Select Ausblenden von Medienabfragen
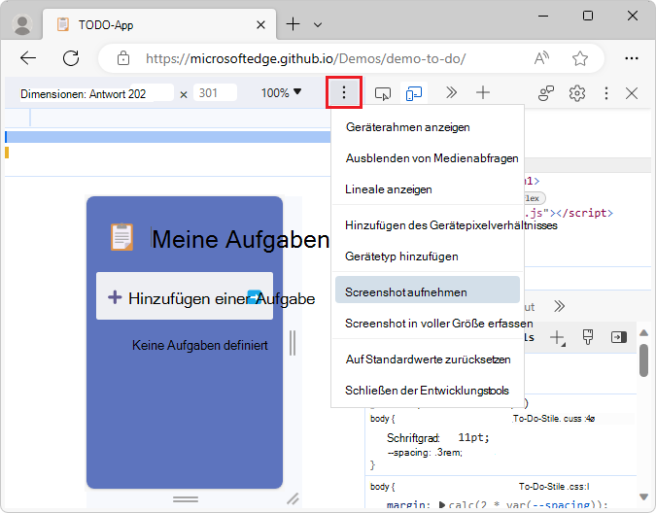 (x=428, y=158)
